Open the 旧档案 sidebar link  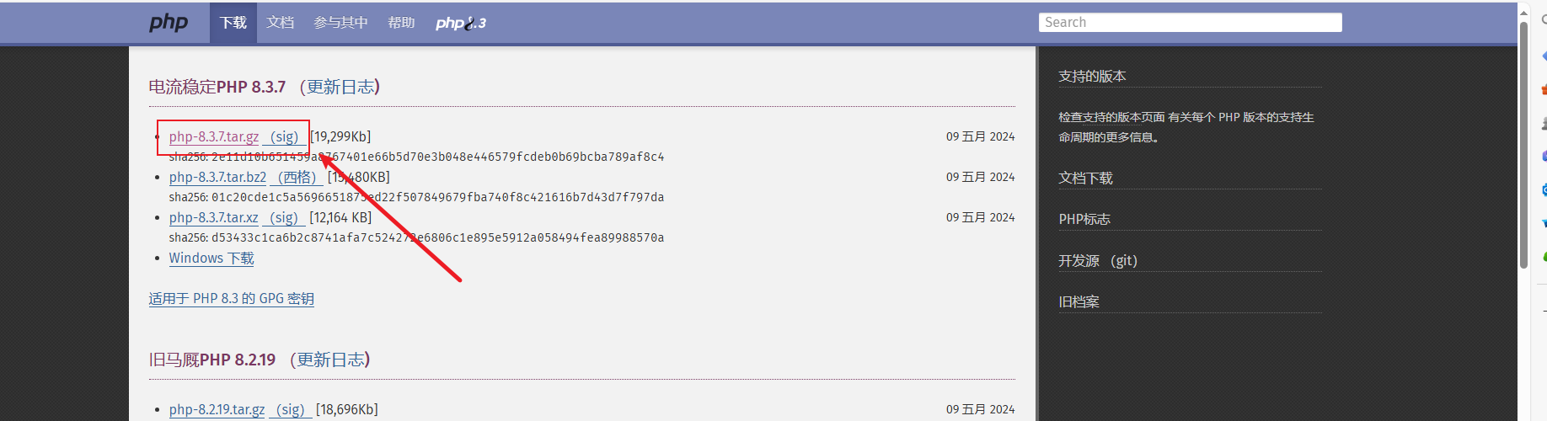pos(1079,301)
